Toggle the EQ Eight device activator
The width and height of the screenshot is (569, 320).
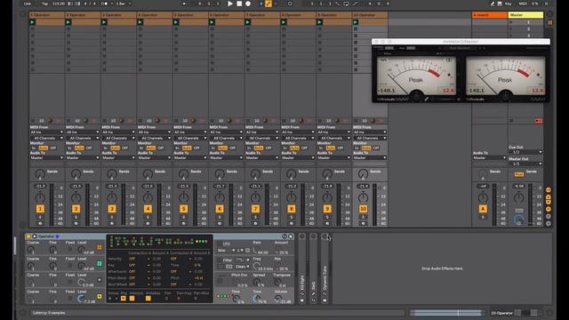[302, 236]
